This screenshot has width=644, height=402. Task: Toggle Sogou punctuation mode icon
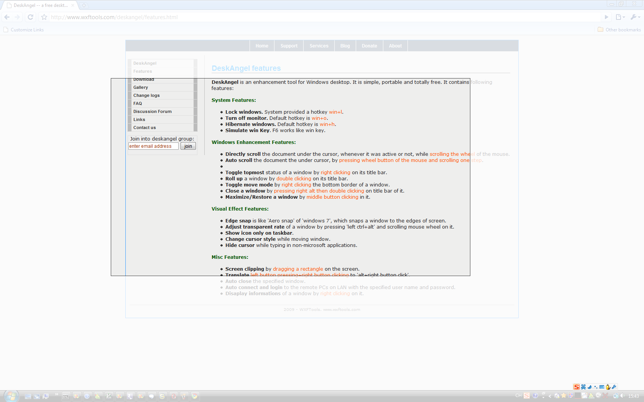(x=596, y=387)
